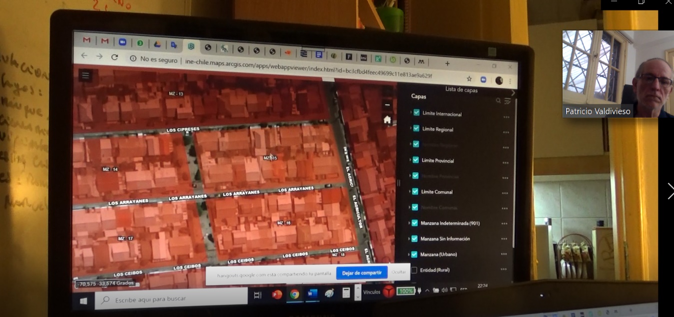Show hidden system tray icons
This screenshot has height=317, width=674.
pos(426,290)
